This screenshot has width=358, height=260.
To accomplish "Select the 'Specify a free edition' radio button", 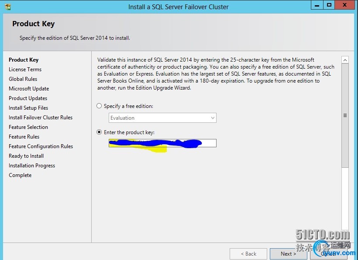I will 99,106.
